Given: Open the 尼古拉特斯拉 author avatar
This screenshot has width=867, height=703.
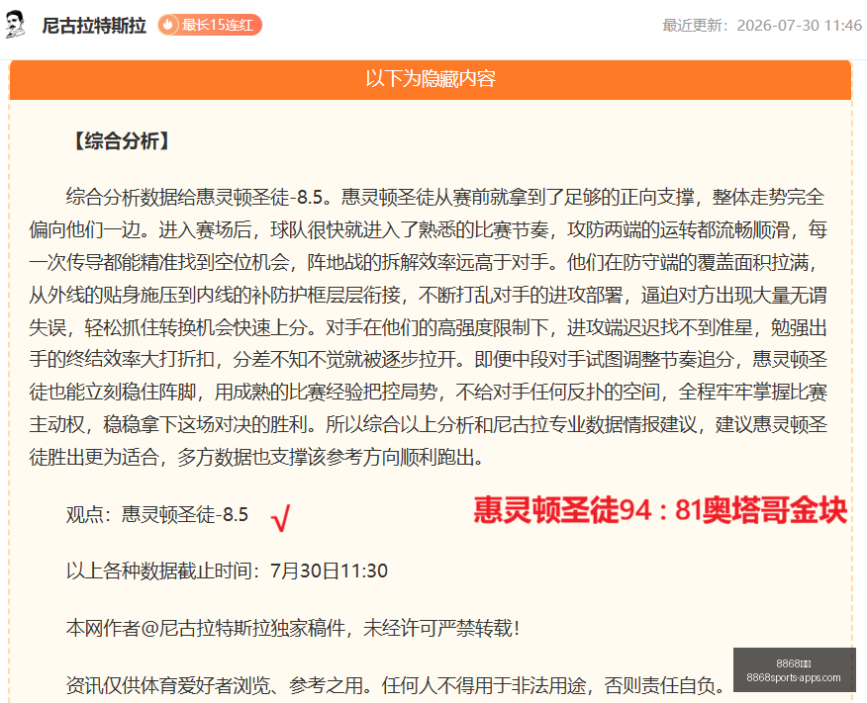Looking at the screenshot, I should click(16, 25).
